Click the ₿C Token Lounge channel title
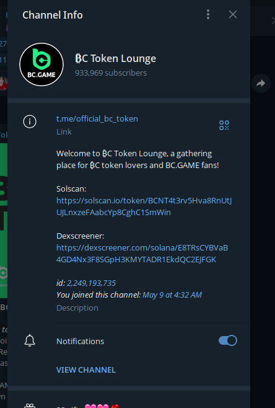275x408 pixels. point(115,58)
